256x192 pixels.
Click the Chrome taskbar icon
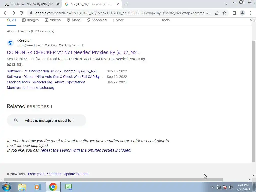pos(53,187)
